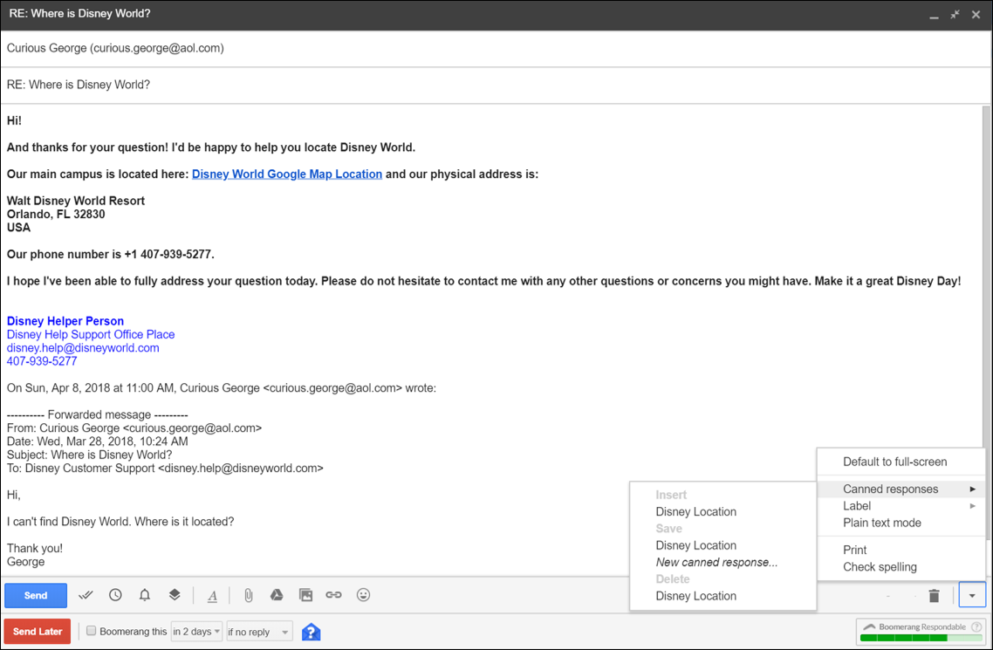Click 'I can't find Disney World' quoted sentence
This screenshot has height=650, width=993.
tap(120, 522)
